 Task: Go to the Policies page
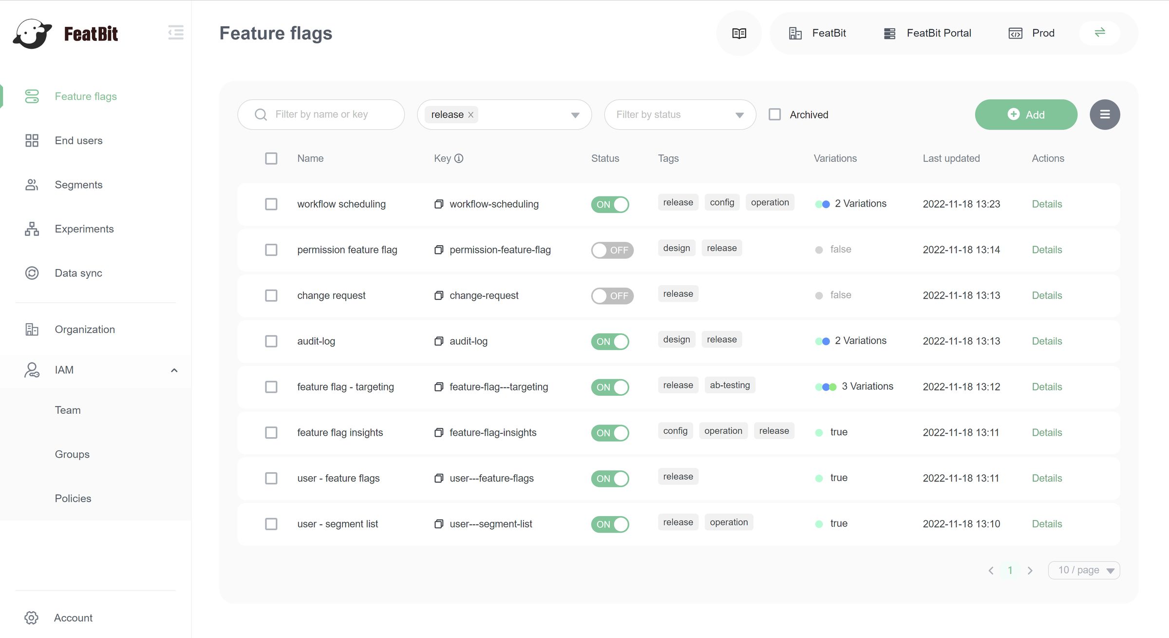point(73,498)
